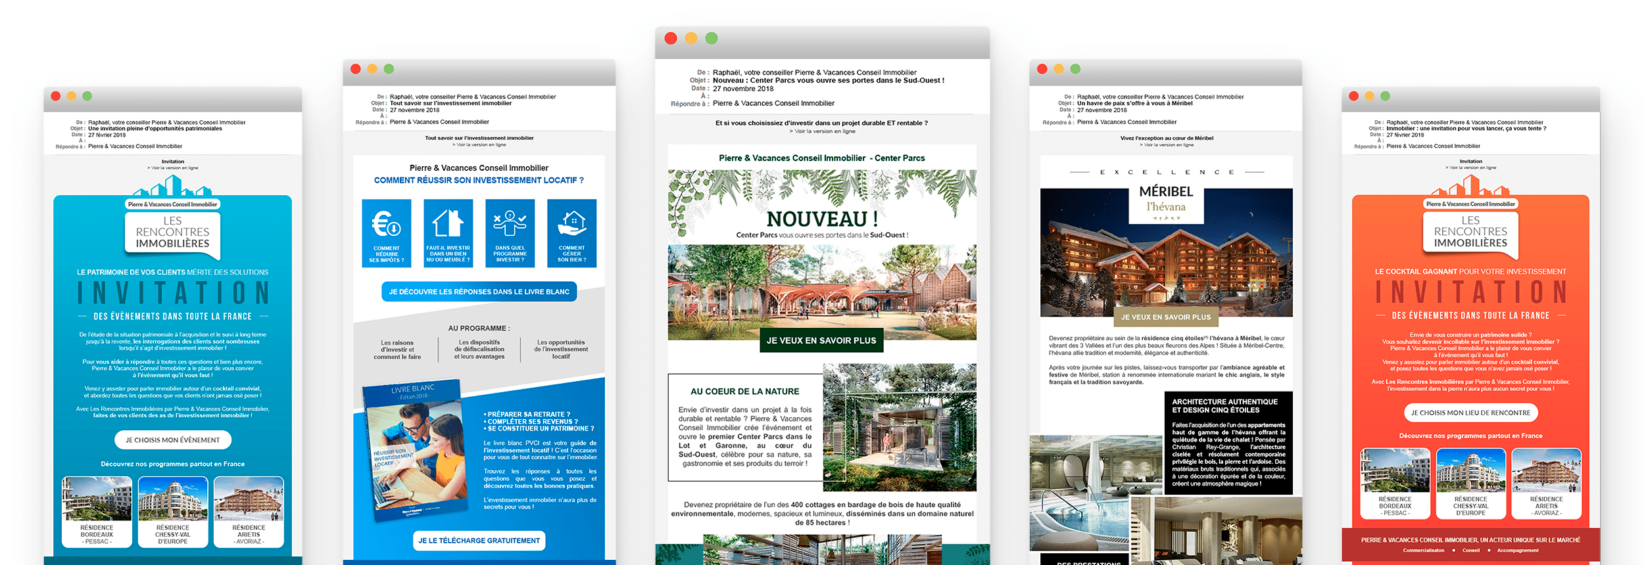Click the forest cottage photo beside 'Au coeur de la nature'
The width and height of the screenshot is (1644, 565).
pyautogui.click(x=900, y=428)
